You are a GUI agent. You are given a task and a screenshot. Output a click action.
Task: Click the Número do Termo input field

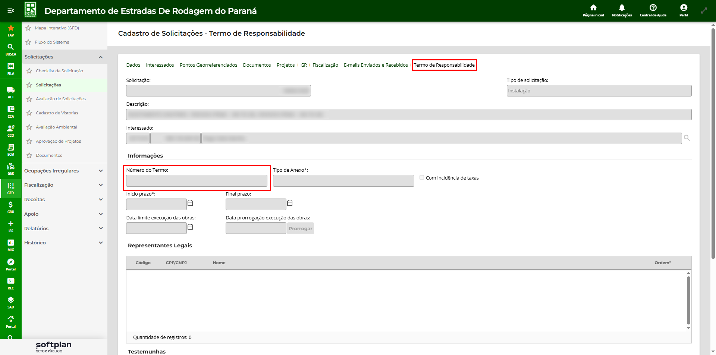click(197, 181)
